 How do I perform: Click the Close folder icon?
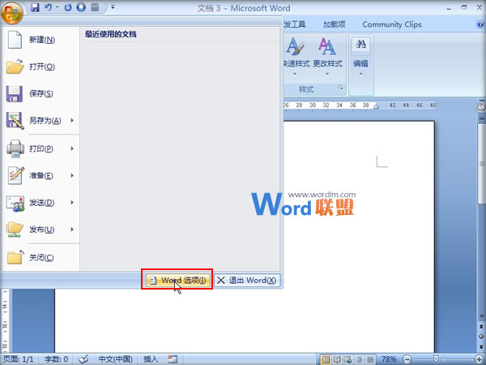pyautogui.click(x=15, y=257)
